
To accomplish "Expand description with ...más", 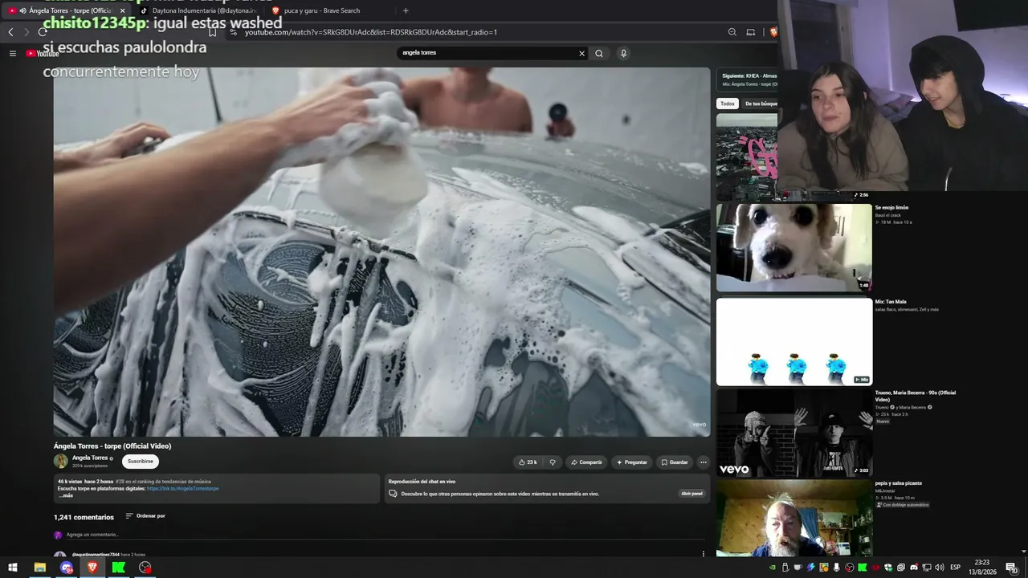I will (65, 495).
